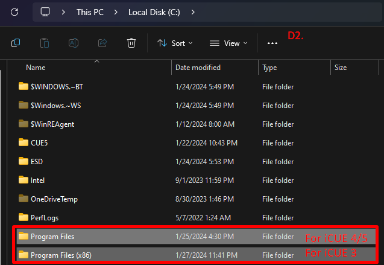Image resolution: width=384 pixels, height=265 pixels.
Task: Click the Delete trash can icon
Action: [131, 43]
